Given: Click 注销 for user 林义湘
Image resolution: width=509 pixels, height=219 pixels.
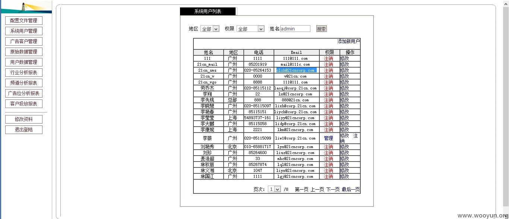Looking at the screenshot, I should pyautogui.click(x=328, y=170).
